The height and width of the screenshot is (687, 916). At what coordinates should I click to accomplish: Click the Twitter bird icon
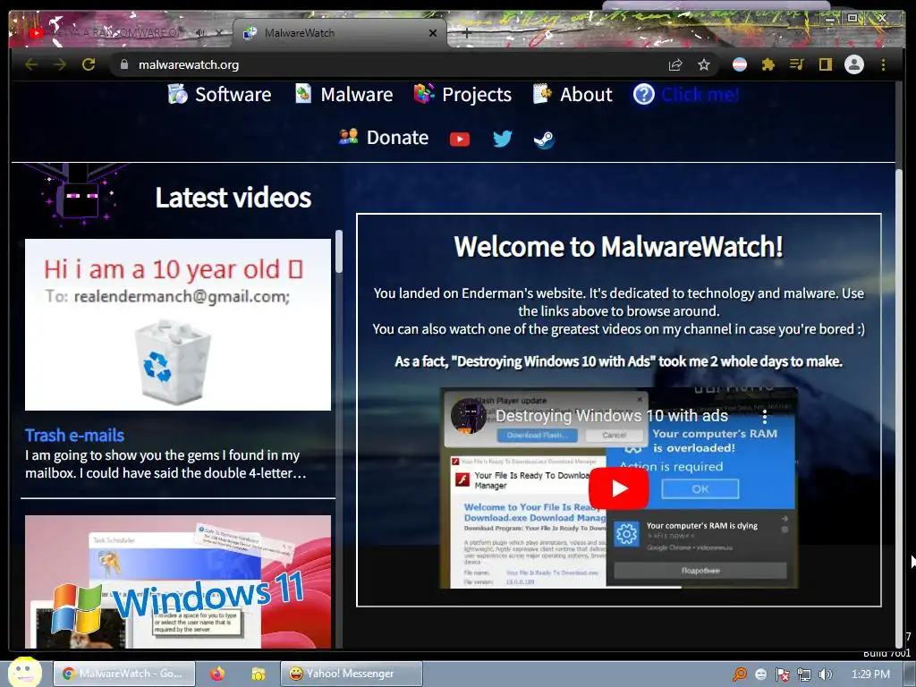click(502, 139)
